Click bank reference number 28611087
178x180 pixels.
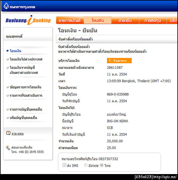tap(115, 68)
